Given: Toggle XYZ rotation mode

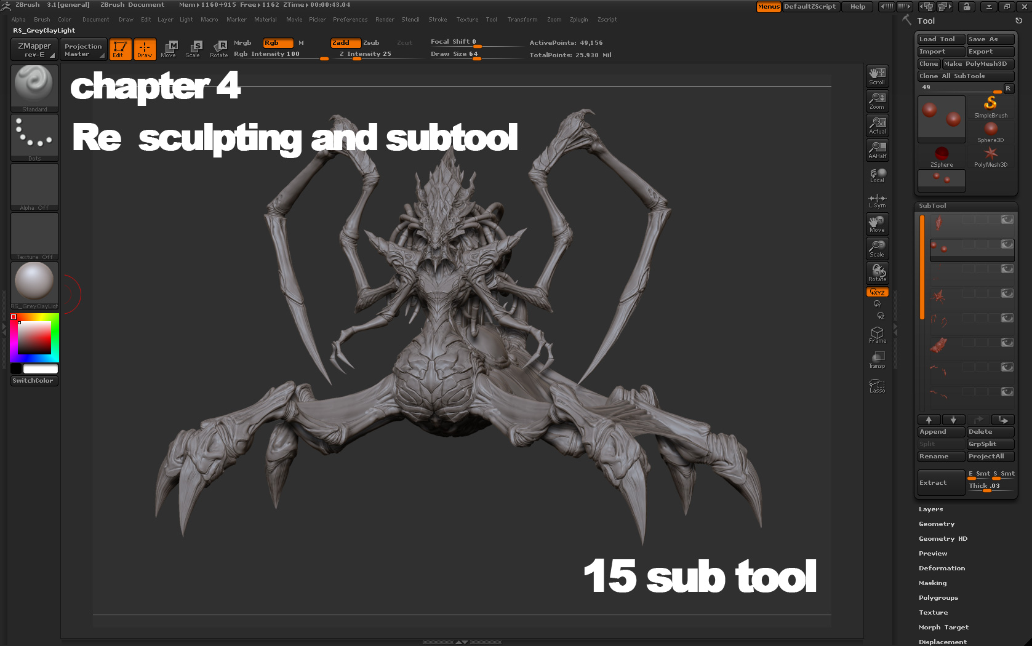Looking at the screenshot, I should pos(877,292).
